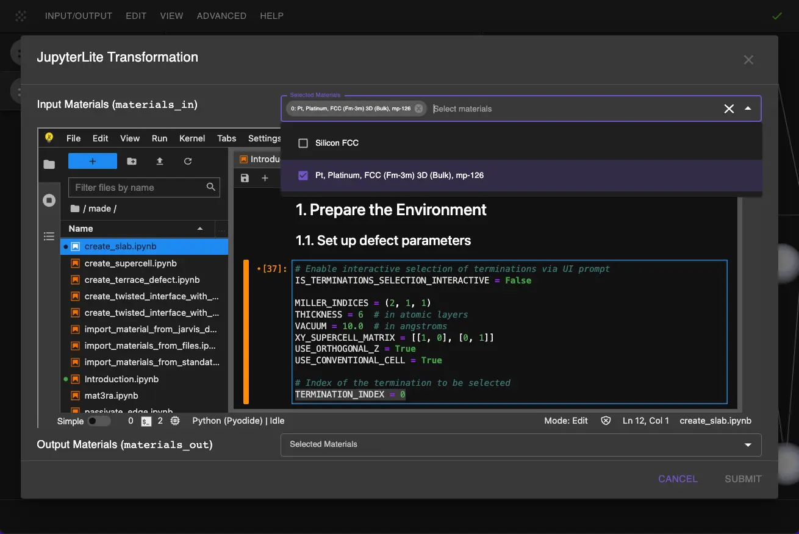
Task: Open the table of contents sidebar icon
Action: pos(49,237)
